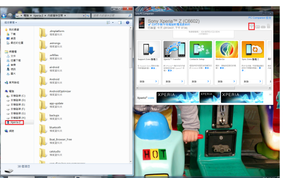Click the refresh button beside address bar
Viewport: 284px width, 178px height.
coord(88,16)
